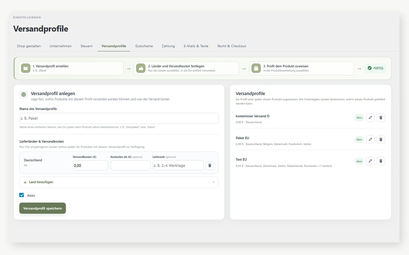The image size is (409, 255).
Task: Click the step 2 Länder und Versandkosten icon
Action: point(141,68)
